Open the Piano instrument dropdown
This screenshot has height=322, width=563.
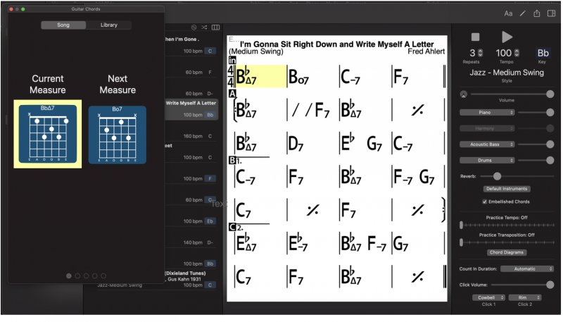coord(487,113)
